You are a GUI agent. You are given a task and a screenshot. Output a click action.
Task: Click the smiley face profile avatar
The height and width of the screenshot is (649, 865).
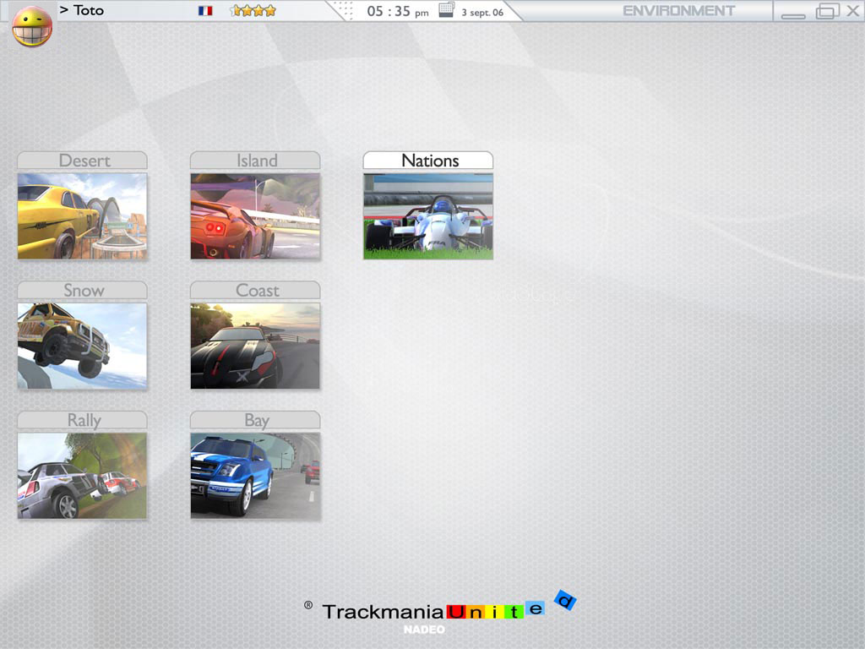(x=32, y=26)
